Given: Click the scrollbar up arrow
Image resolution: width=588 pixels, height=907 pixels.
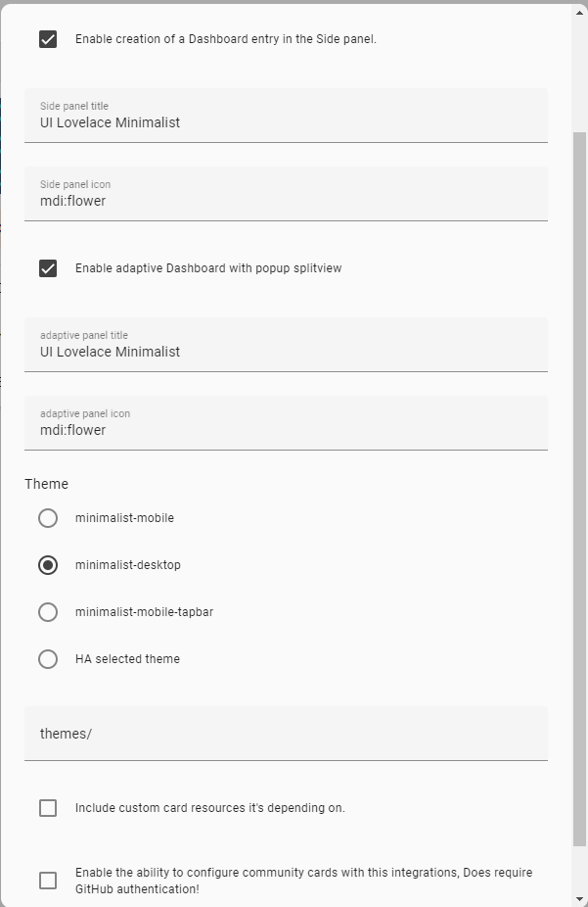Looking at the screenshot, I should point(580,11).
